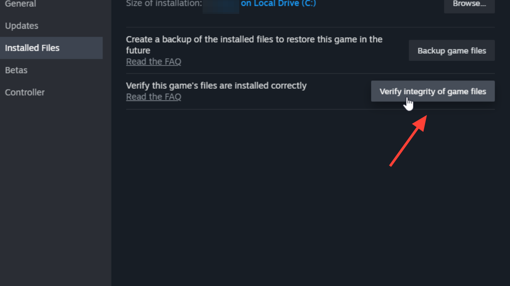Click the Browse... button
This screenshot has height=286, width=510.
coord(470,4)
